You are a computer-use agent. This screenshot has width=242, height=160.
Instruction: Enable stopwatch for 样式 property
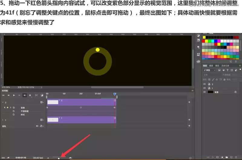(14, 115)
